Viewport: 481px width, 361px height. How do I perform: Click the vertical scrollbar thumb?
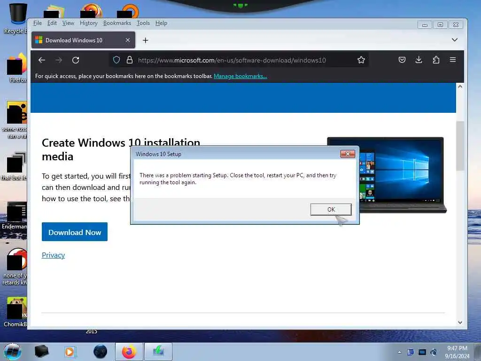coord(460,146)
